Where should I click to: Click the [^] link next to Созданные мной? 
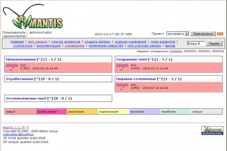[151, 59]
